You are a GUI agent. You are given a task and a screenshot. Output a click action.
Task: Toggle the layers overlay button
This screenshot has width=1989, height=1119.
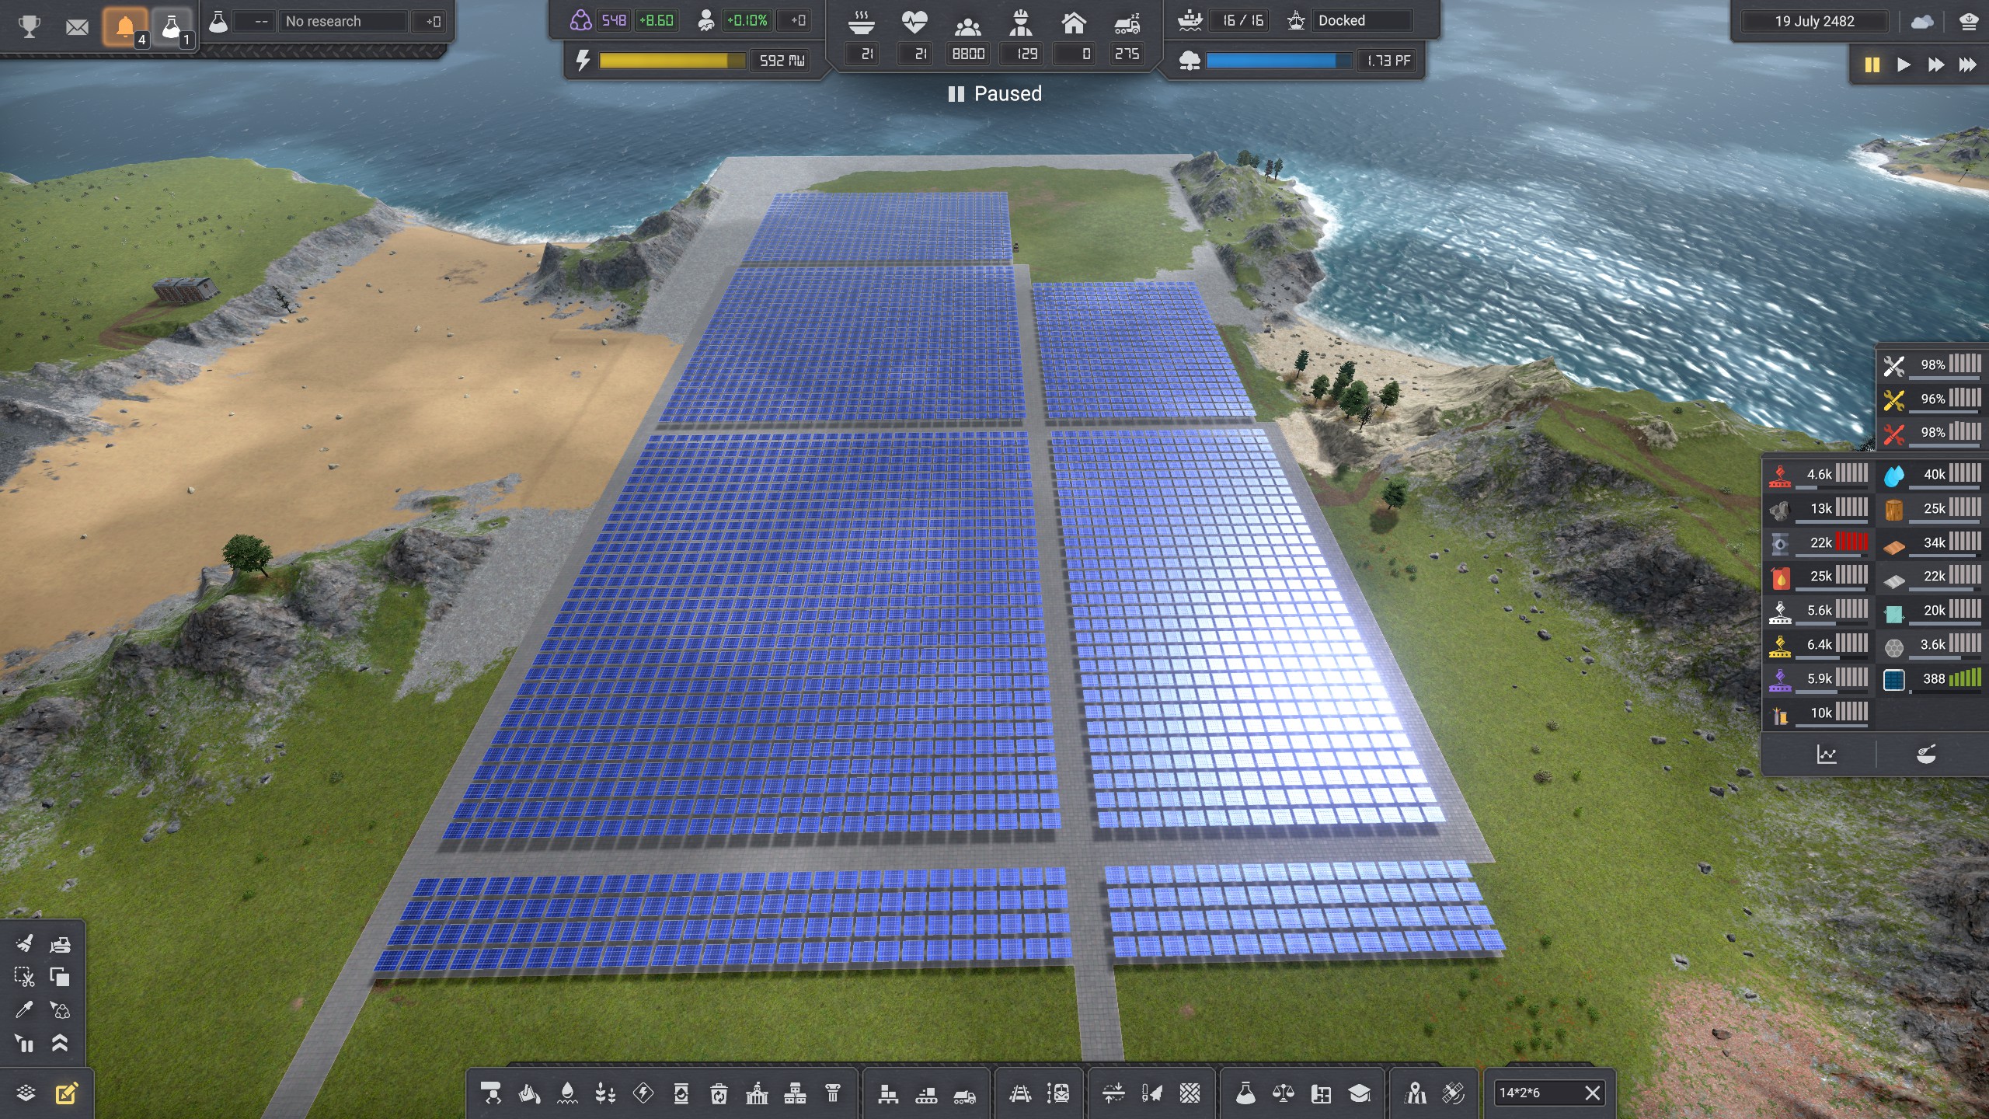(26, 1093)
